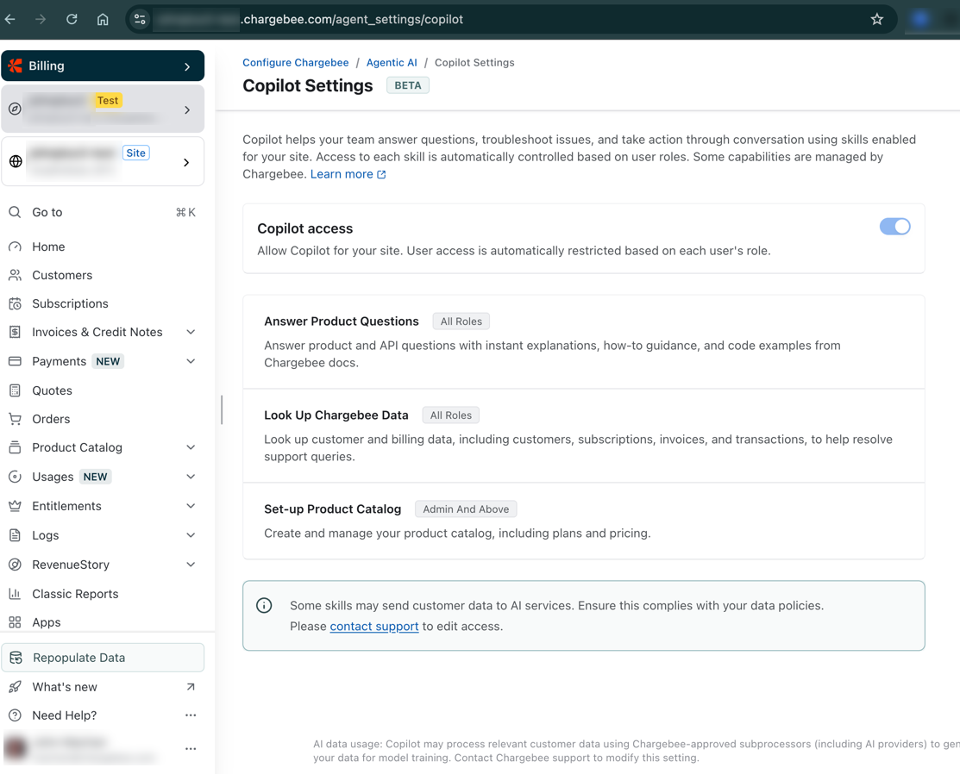Click the Configure Chargebee breadcrumb link

(x=296, y=62)
